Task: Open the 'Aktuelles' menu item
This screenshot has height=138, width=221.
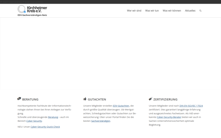Action: tap(190, 11)
